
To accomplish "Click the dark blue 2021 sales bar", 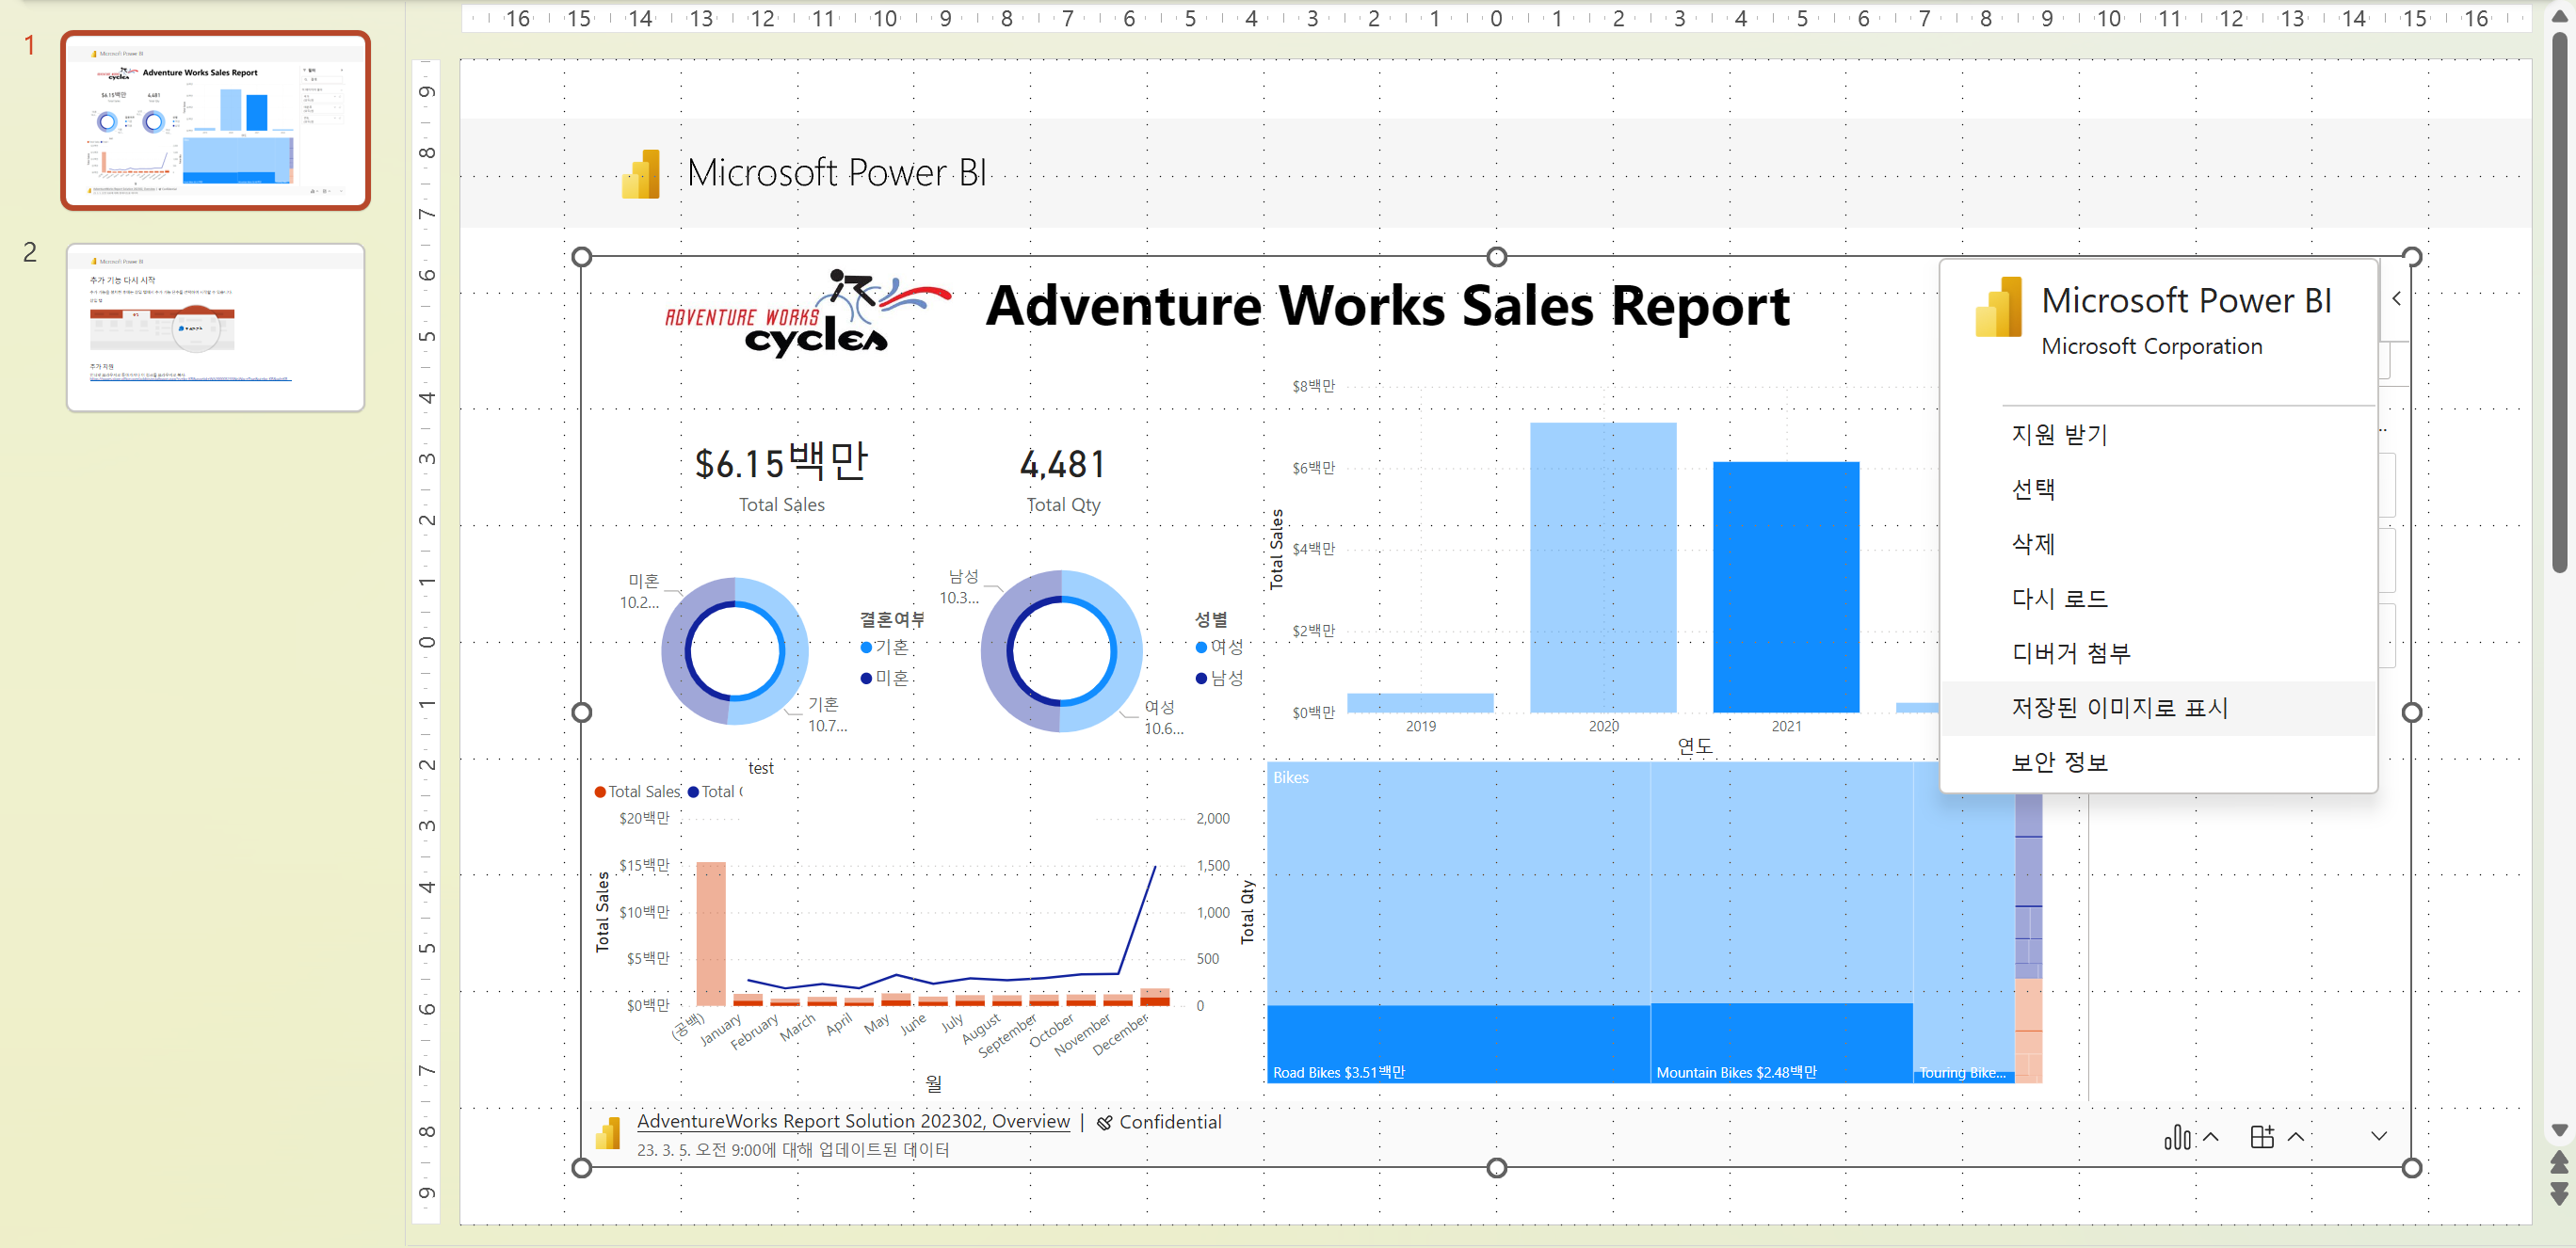I will pyautogui.click(x=1785, y=588).
